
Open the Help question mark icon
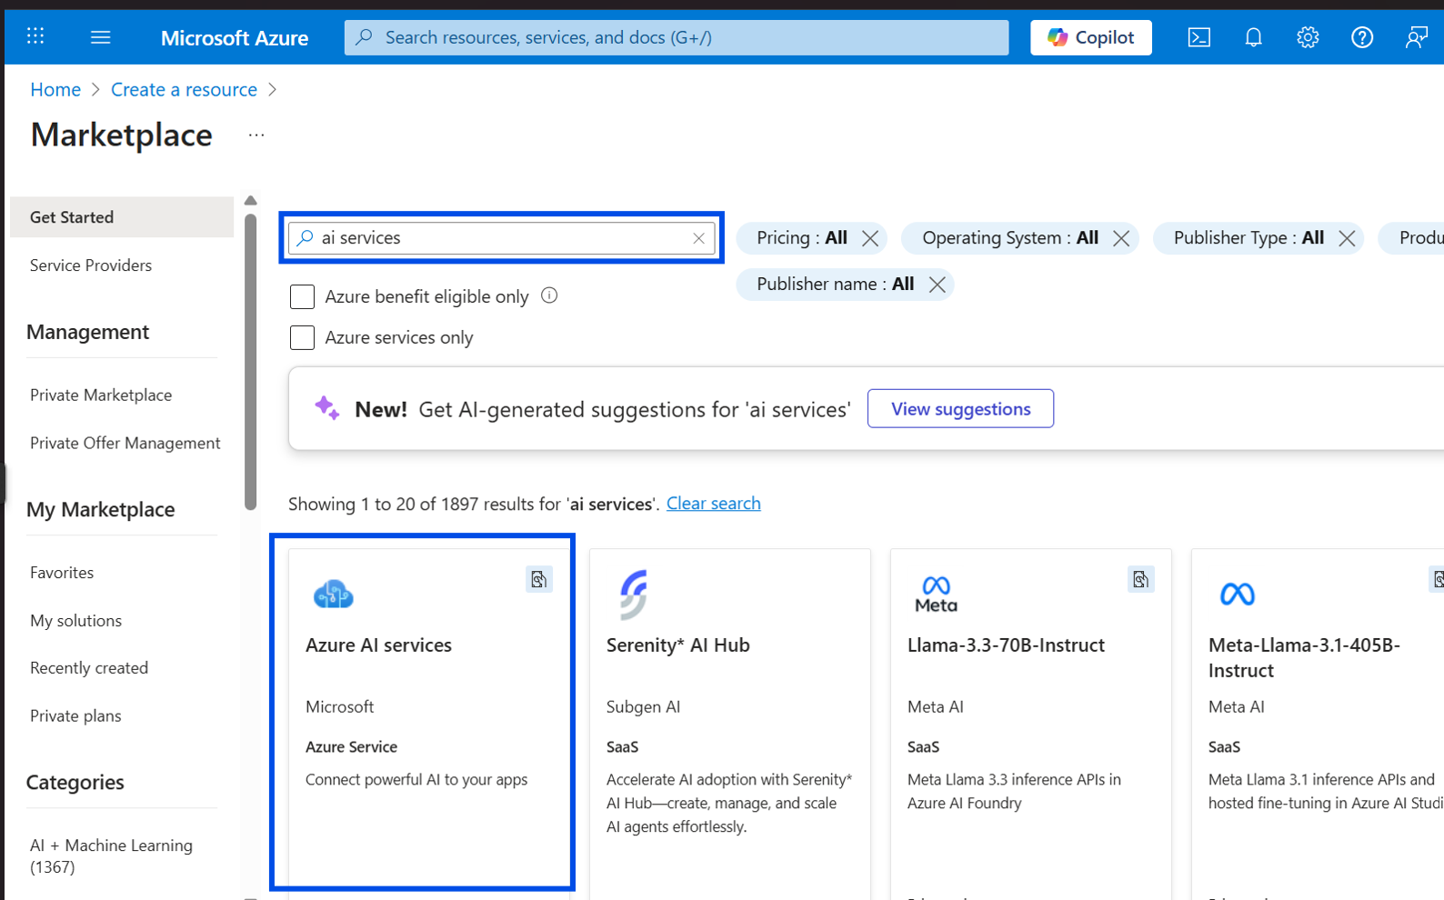[1362, 37]
